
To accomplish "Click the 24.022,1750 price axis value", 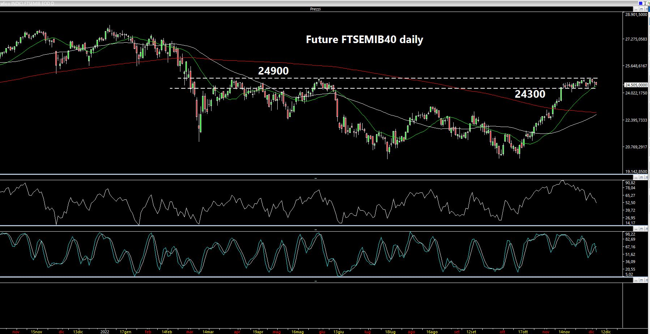I will tap(636, 93).
